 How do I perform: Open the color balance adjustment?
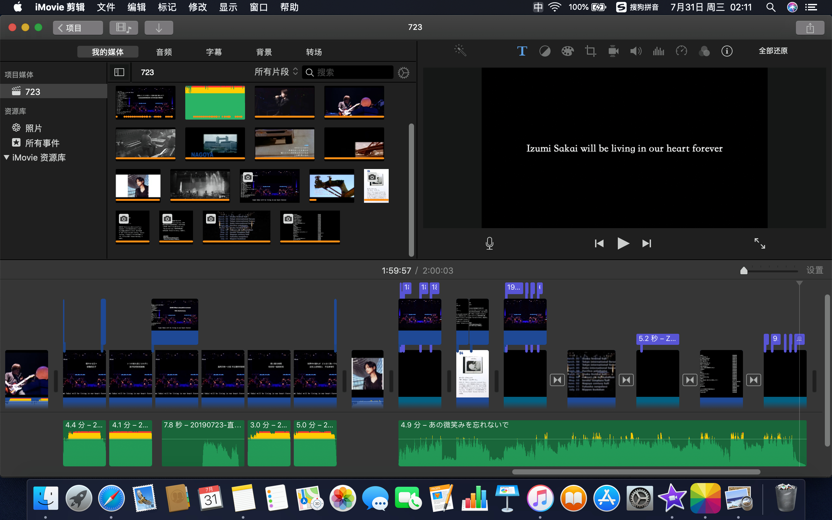[545, 51]
